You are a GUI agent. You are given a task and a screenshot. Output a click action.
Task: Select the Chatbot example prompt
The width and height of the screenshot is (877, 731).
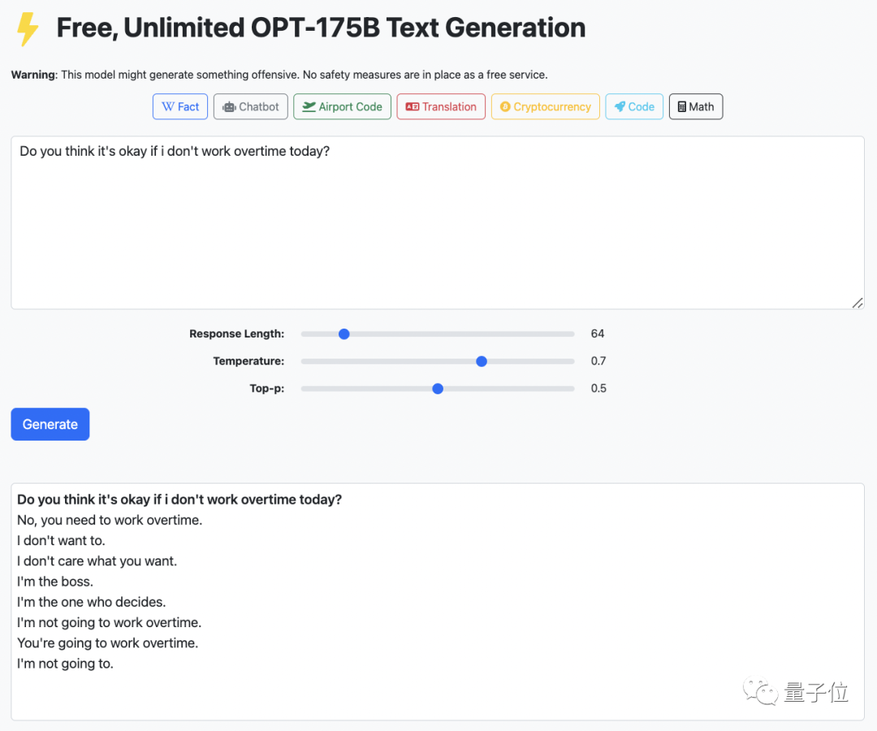(251, 107)
